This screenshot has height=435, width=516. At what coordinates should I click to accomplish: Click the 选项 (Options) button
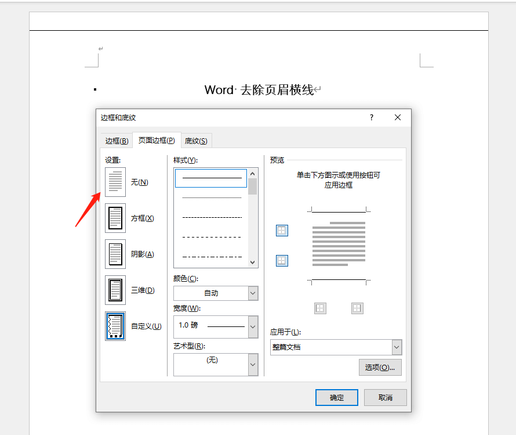click(380, 367)
